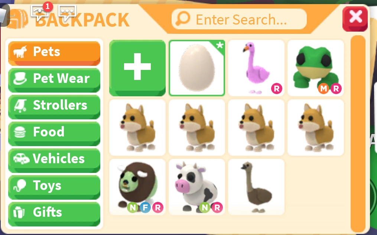
Task: Open the Food category
Action: click(54, 133)
